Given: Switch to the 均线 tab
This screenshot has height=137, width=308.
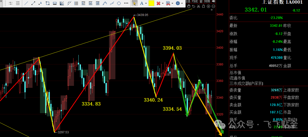Looking at the screenshot, I should pos(195,1).
